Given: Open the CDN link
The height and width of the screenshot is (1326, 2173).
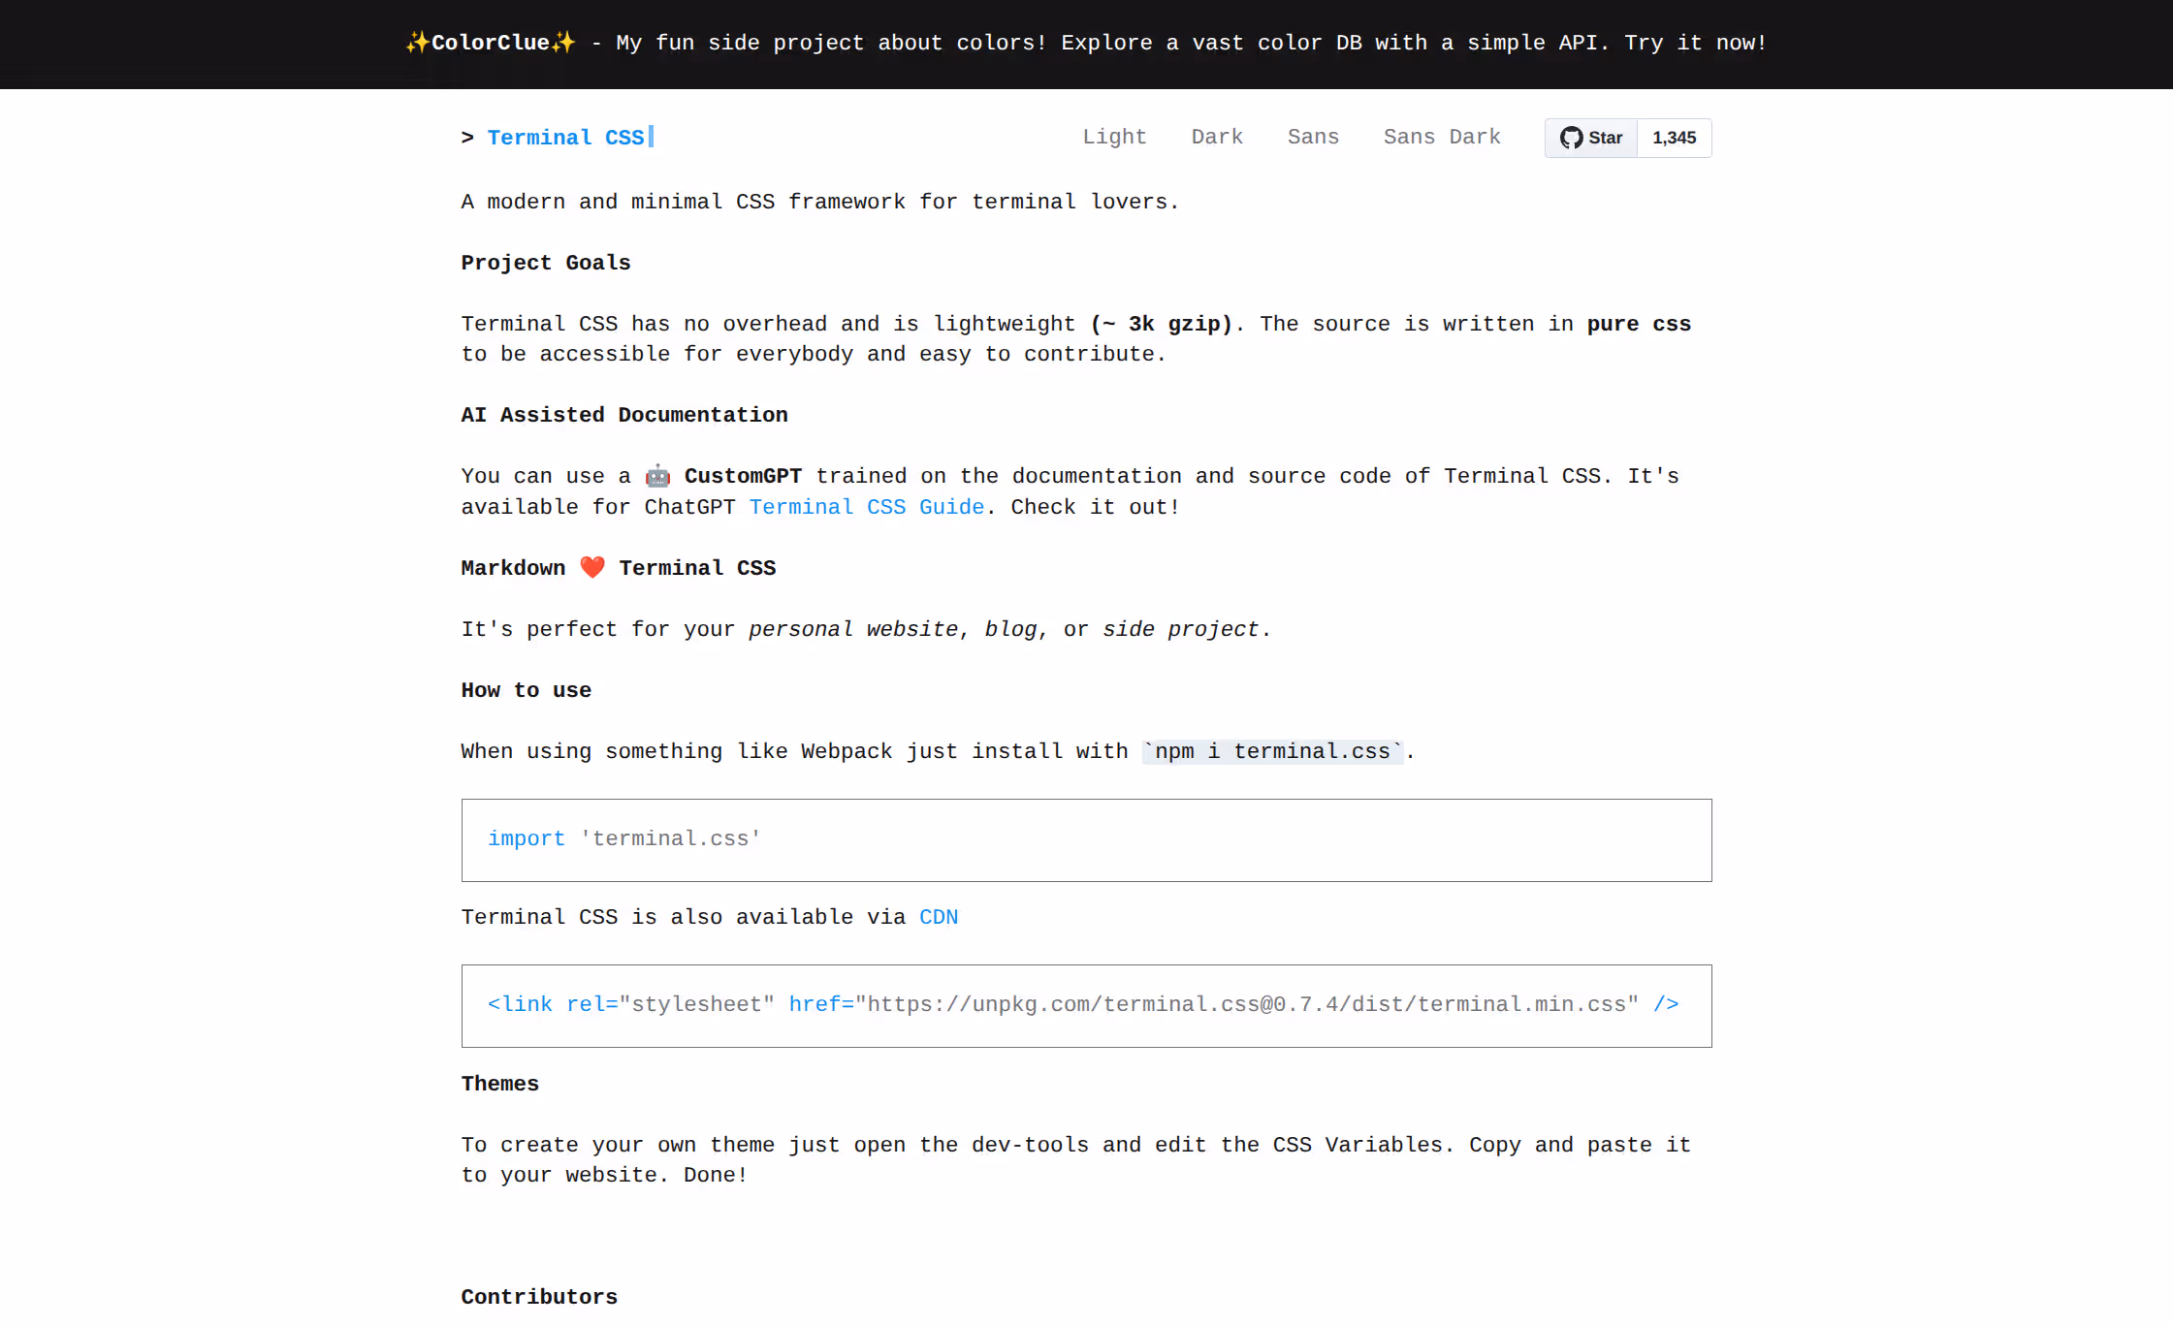Looking at the screenshot, I should (938, 916).
